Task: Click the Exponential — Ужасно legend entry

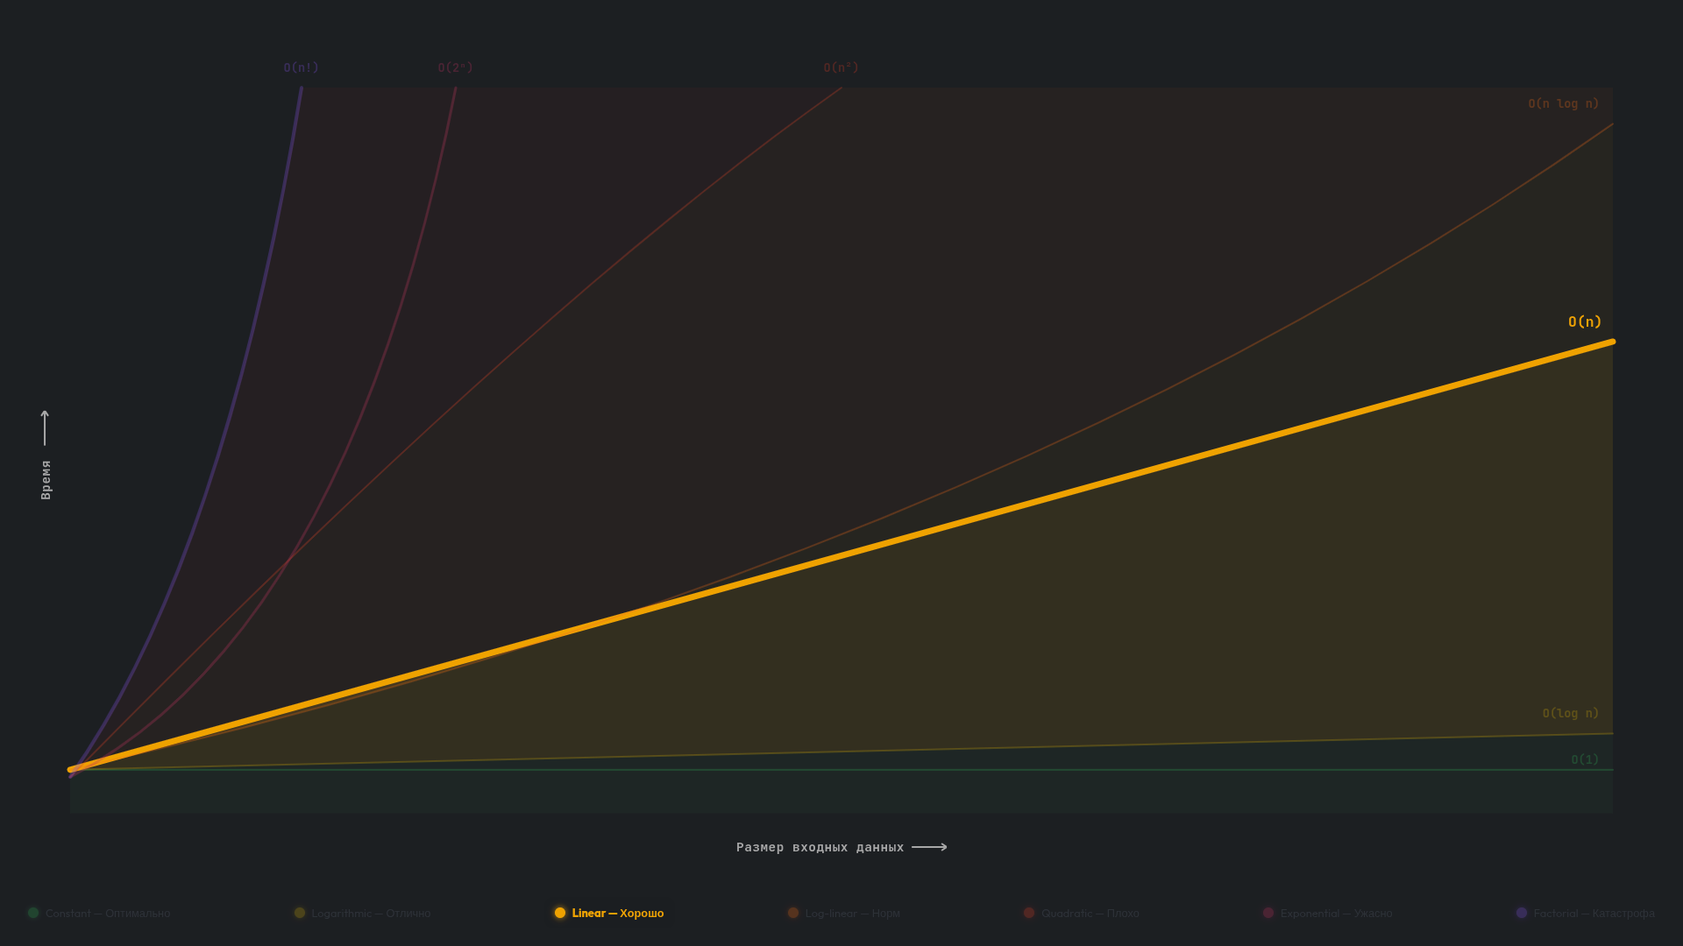Action: coord(1335,913)
